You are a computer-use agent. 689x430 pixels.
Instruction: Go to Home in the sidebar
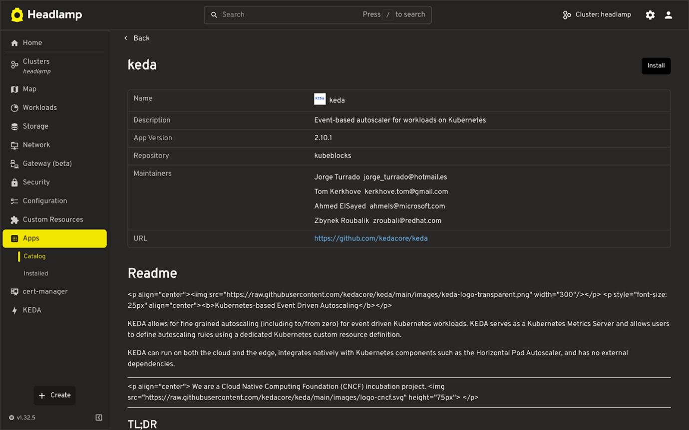(32, 43)
